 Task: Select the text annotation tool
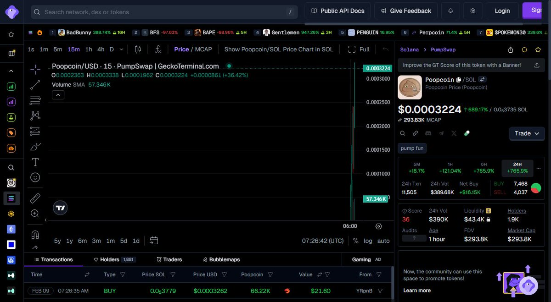(35, 162)
